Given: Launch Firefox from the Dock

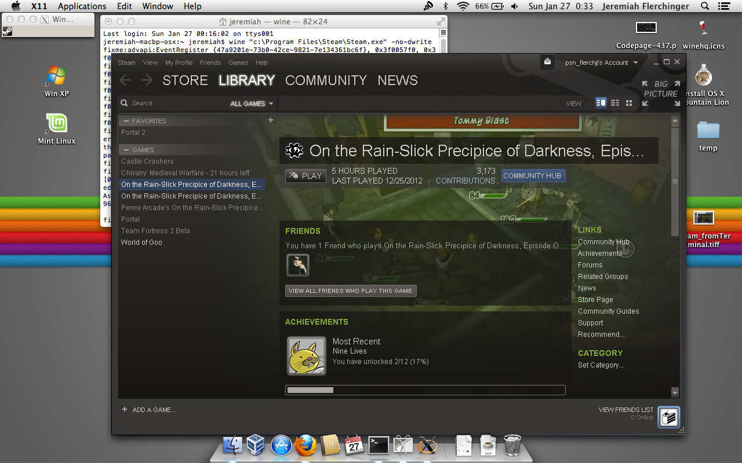Looking at the screenshot, I should pos(305,445).
